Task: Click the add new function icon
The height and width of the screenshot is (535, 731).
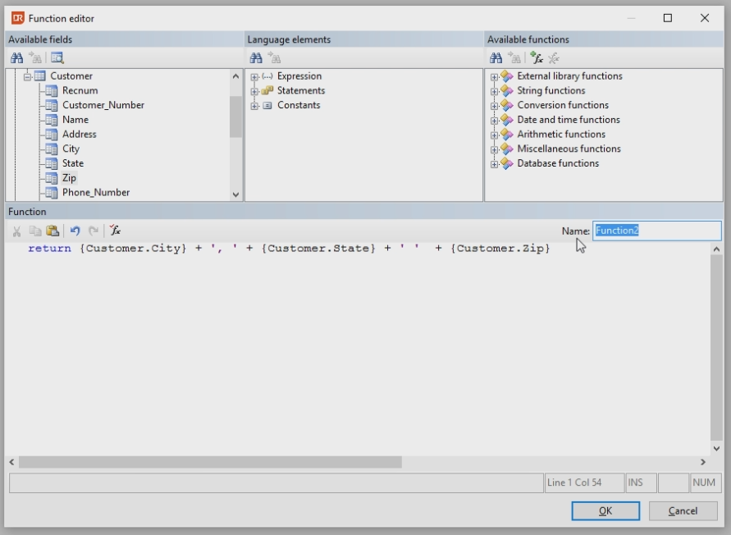Action: coord(537,58)
